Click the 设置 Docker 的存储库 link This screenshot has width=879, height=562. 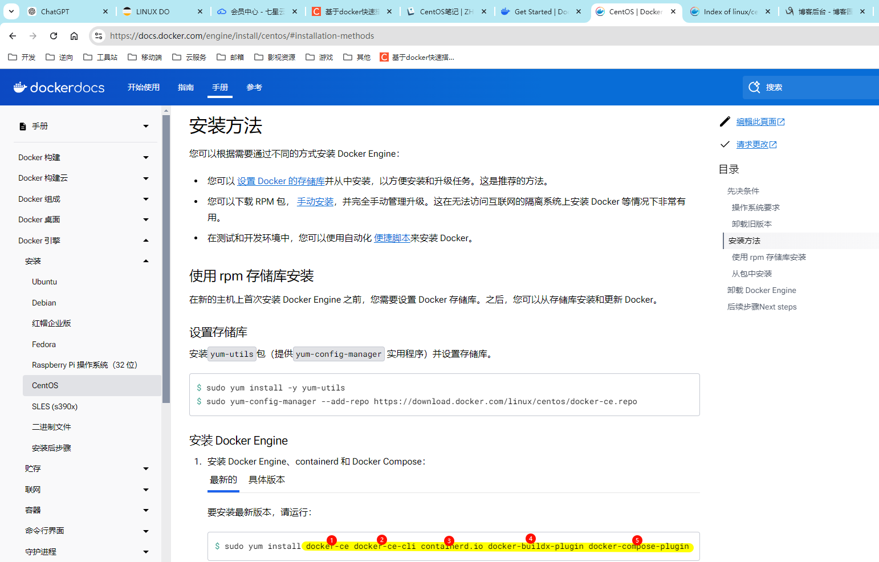(281, 181)
